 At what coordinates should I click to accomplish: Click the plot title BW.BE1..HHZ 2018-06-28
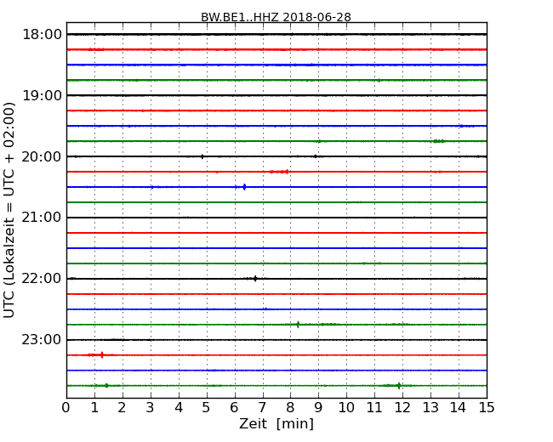click(x=276, y=17)
